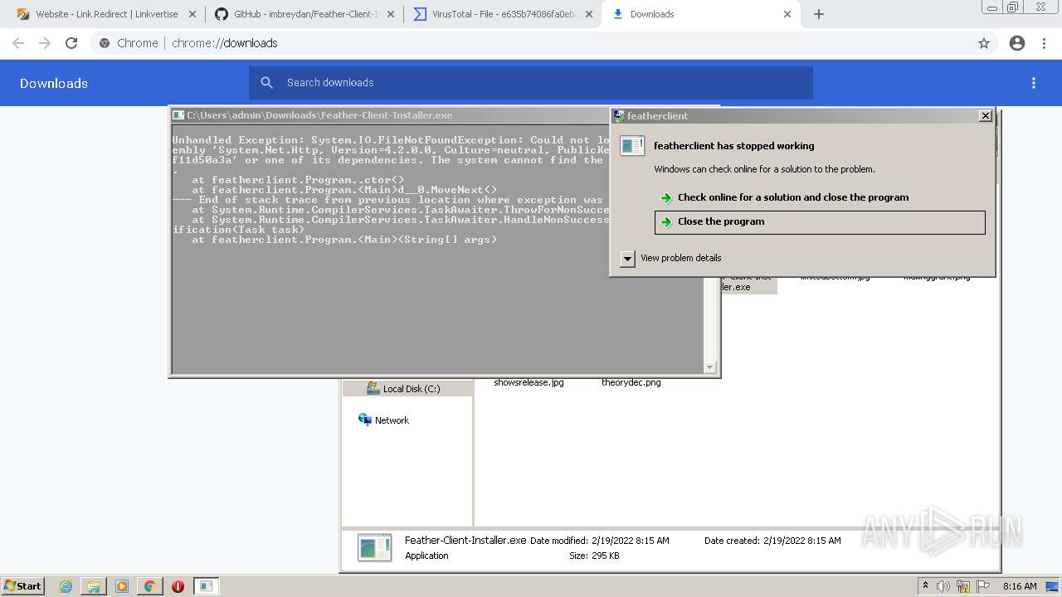Reload the Chrome downloads page
Screen dimensions: 1062x597
tap(71, 43)
